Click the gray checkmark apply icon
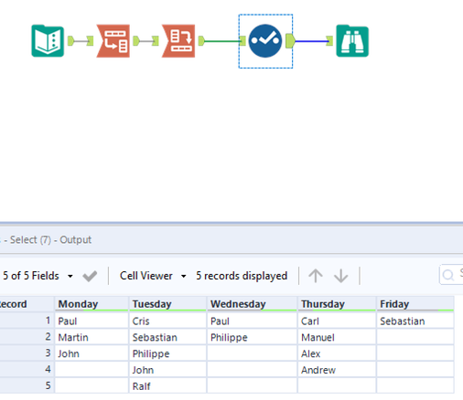Image resolution: width=463 pixels, height=400 pixels. (90, 276)
